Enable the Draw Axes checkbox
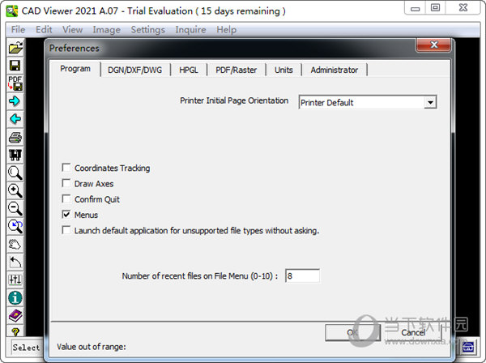The image size is (486, 363). [x=66, y=183]
